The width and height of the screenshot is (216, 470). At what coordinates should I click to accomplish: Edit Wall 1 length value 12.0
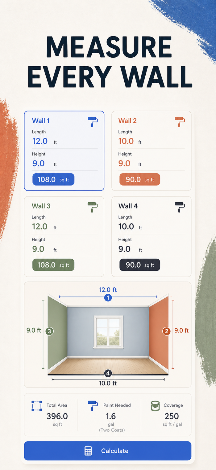[x=40, y=141]
